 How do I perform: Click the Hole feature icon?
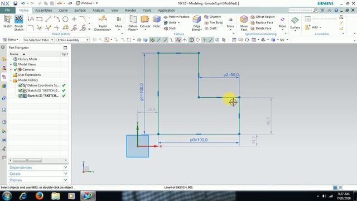[x=156, y=20]
